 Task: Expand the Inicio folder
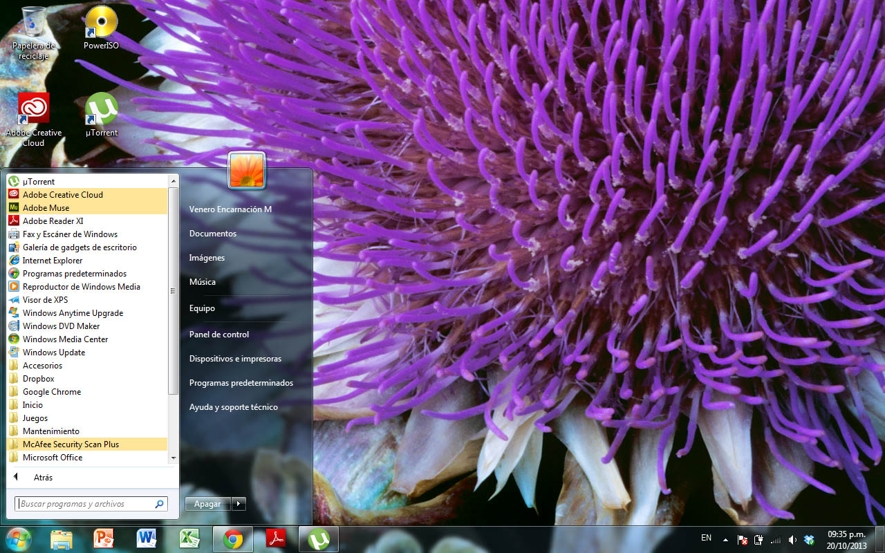click(x=87, y=404)
